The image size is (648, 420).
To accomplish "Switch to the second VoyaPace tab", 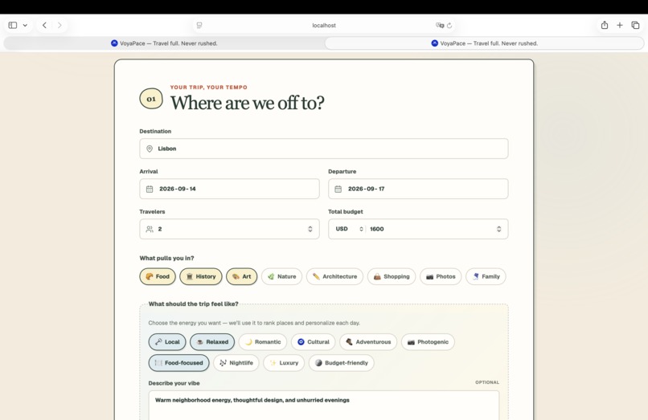I will coord(484,43).
